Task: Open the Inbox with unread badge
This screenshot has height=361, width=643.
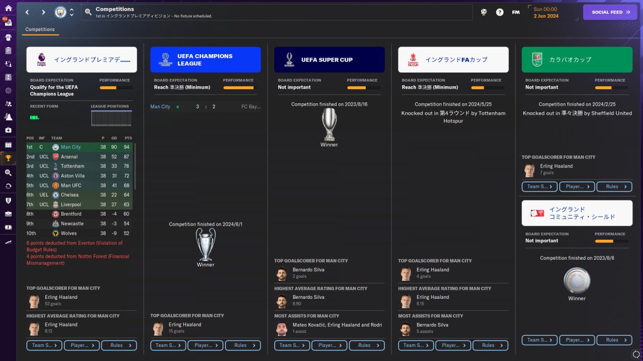Action: [x=8, y=23]
